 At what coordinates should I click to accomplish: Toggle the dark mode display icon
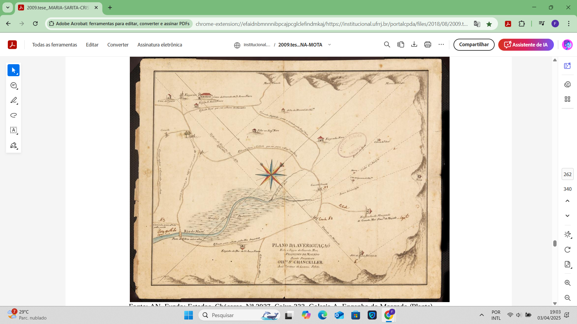[x=567, y=235]
